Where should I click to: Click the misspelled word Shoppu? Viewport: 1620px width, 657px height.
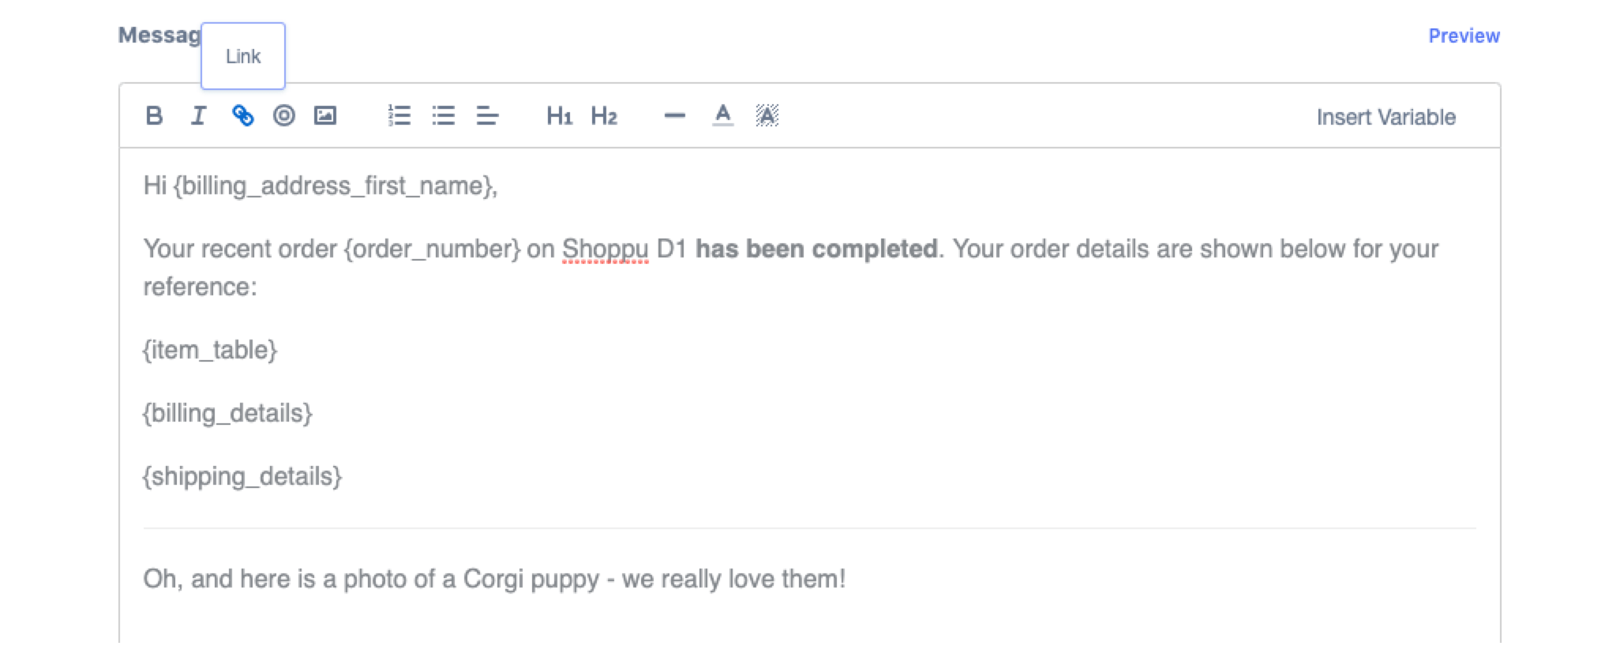605,250
